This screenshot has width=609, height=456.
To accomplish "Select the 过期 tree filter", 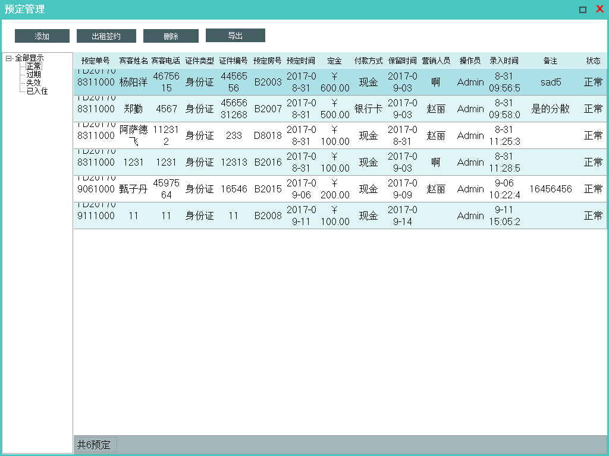I will [x=34, y=75].
